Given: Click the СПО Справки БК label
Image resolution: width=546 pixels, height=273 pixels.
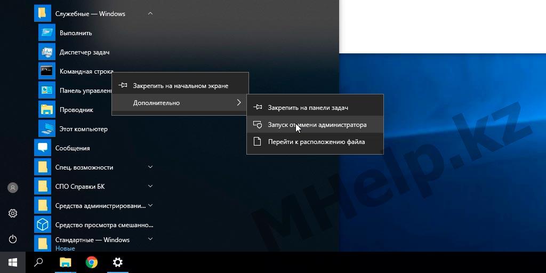Looking at the screenshot, I should point(80,186).
